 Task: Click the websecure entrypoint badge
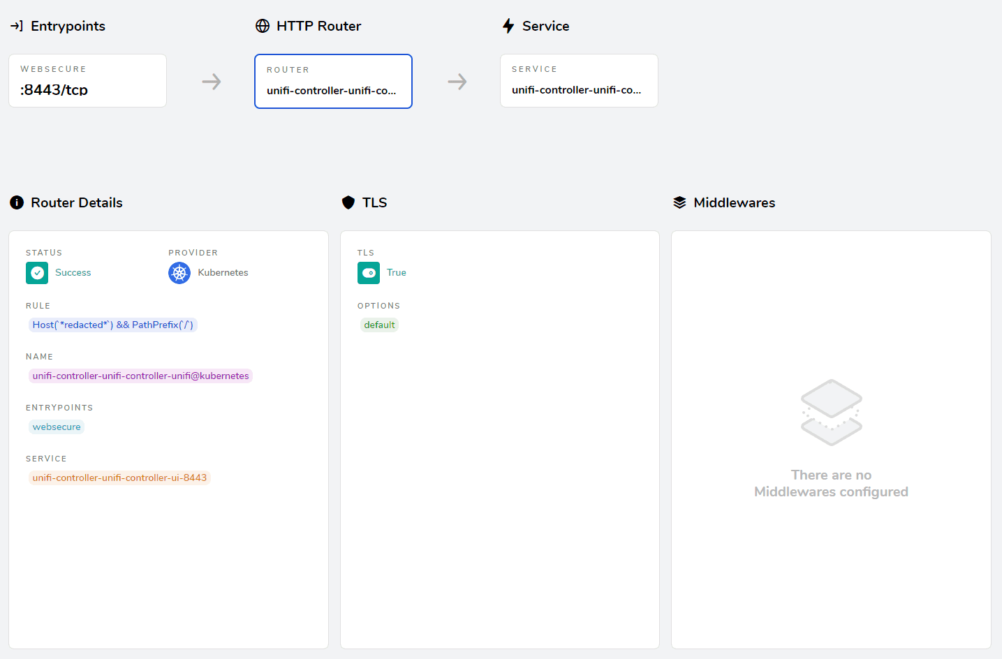(x=57, y=427)
